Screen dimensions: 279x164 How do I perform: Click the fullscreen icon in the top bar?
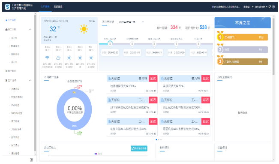(270, 7)
